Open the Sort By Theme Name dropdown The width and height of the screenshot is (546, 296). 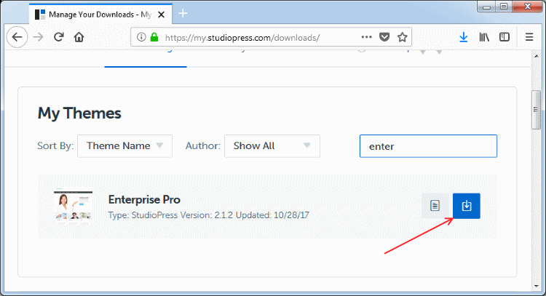[124, 146]
